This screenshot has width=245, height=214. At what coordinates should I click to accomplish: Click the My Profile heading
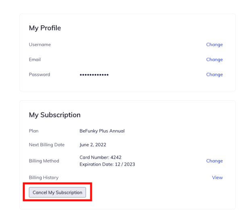(45, 28)
